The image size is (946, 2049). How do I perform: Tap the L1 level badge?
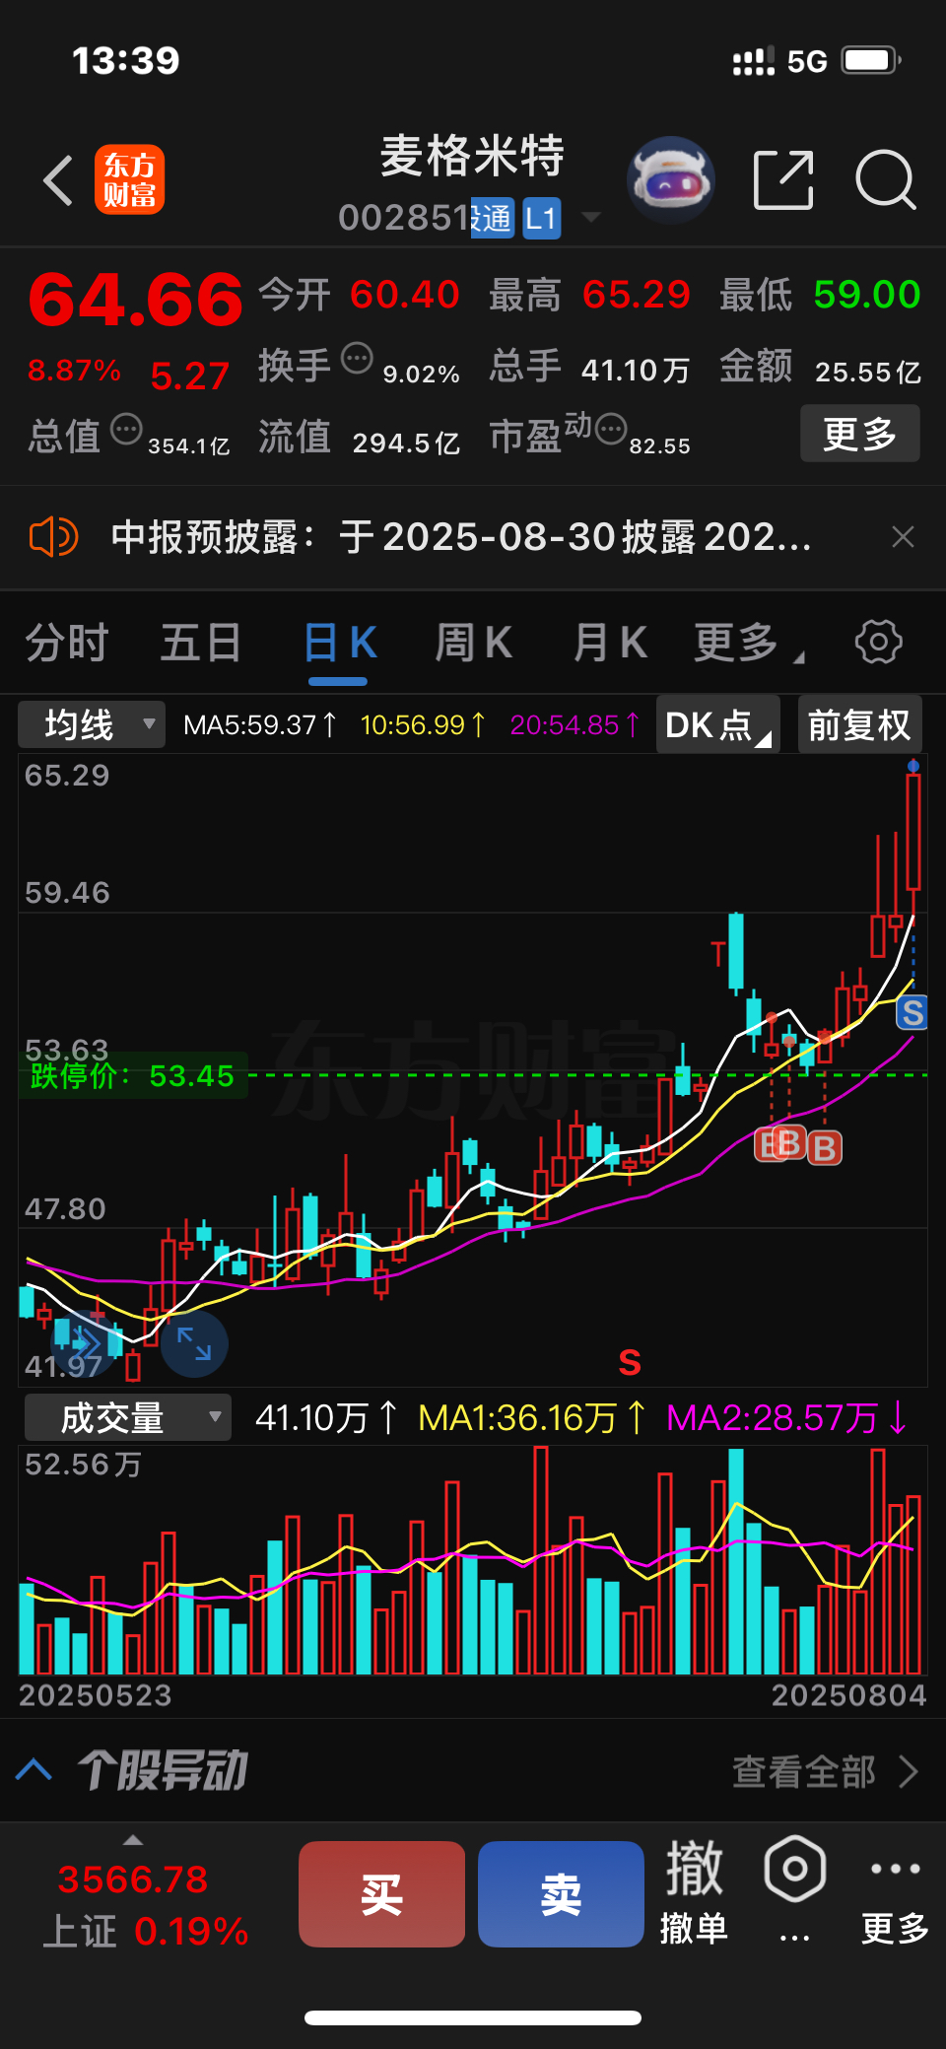click(541, 219)
